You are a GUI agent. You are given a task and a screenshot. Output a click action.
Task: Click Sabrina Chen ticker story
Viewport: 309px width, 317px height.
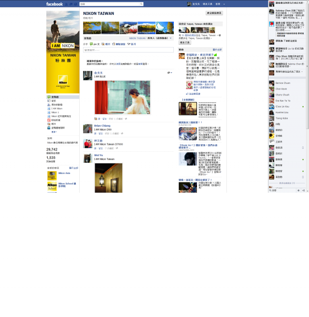(287, 14)
